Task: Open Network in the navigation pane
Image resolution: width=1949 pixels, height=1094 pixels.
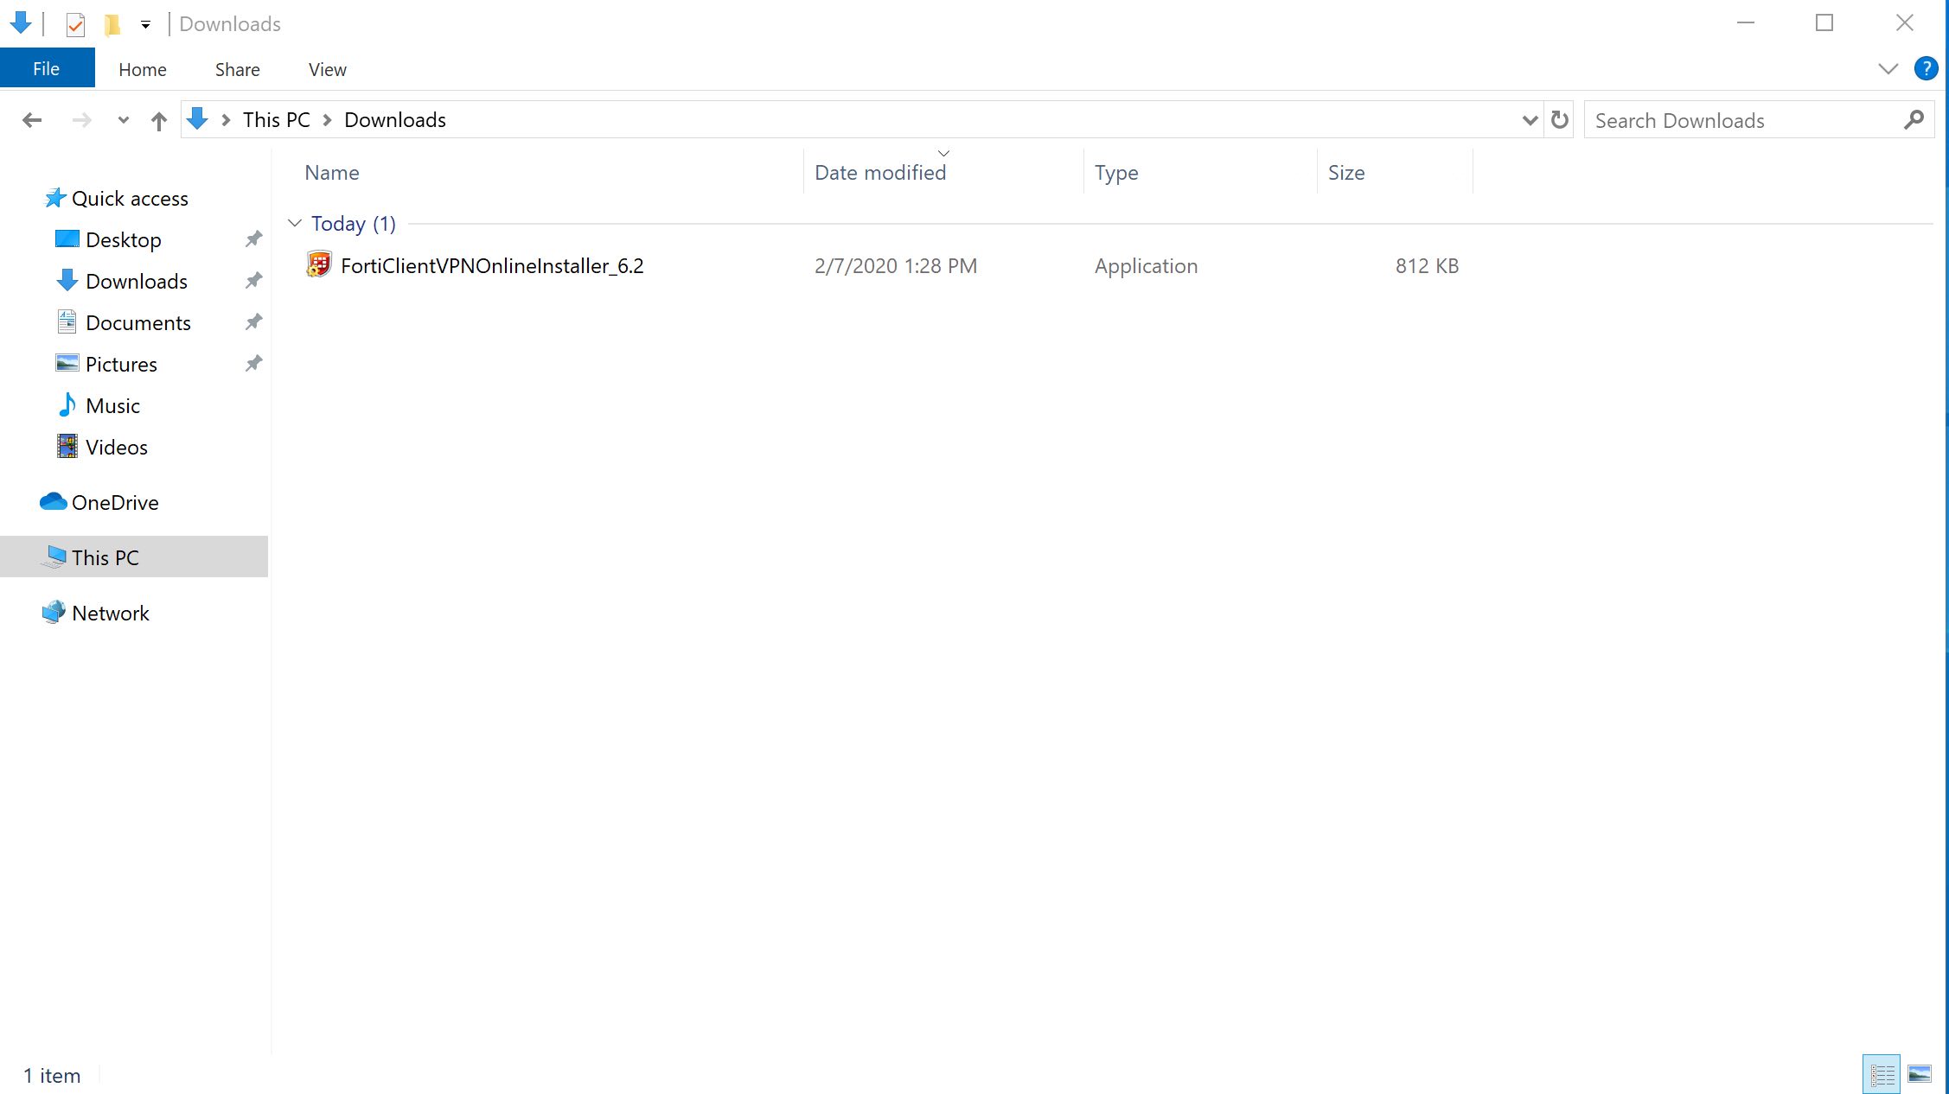Action: click(x=111, y=613)
